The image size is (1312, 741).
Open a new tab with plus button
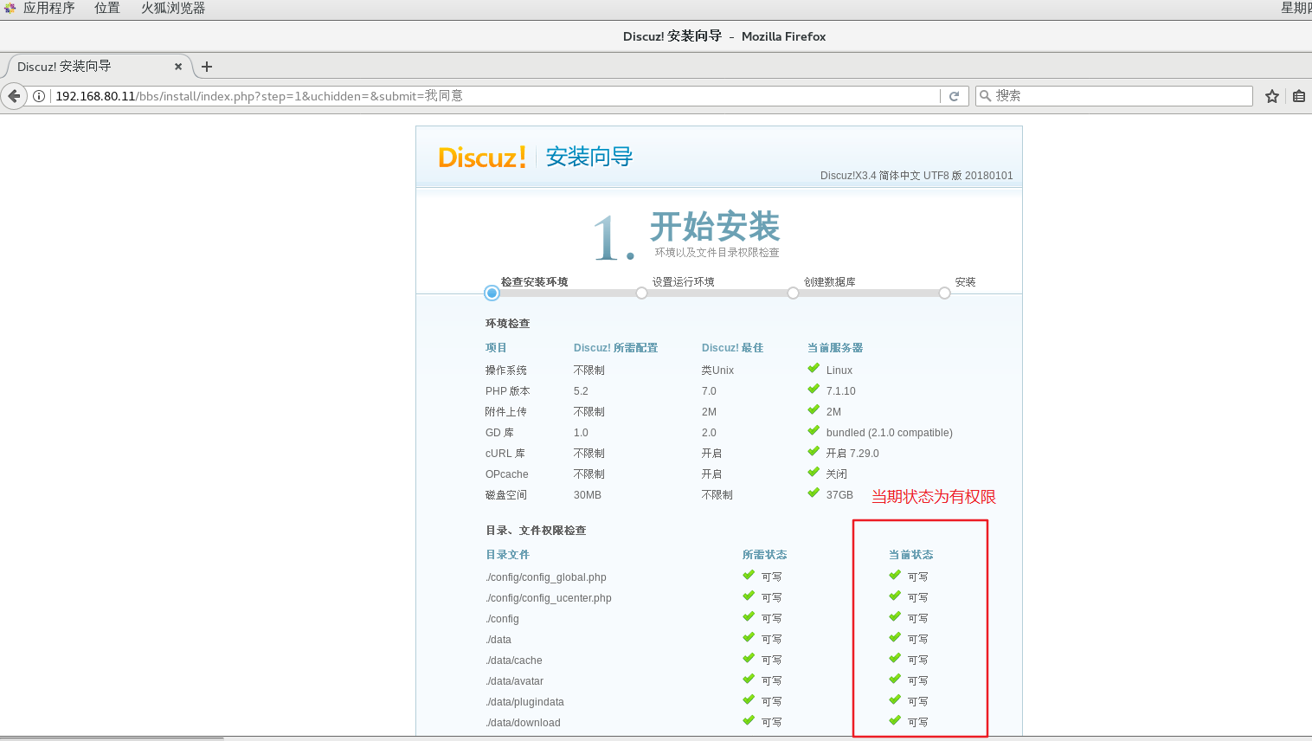point(207,67)
